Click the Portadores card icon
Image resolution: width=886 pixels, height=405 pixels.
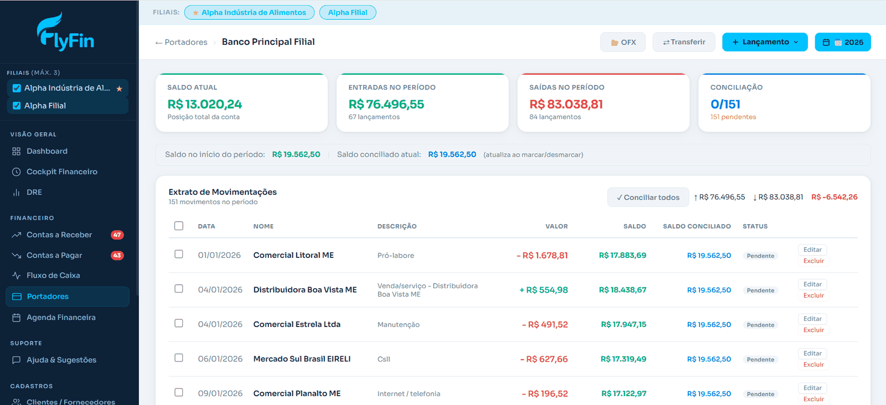17,297
